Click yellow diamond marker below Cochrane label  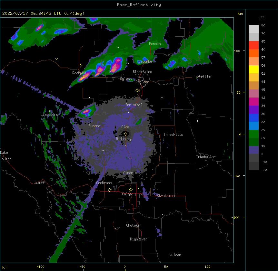coord(110,190)
